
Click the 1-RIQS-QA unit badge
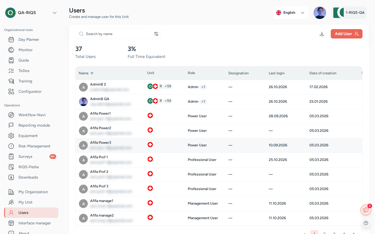(x=349, y=13)
